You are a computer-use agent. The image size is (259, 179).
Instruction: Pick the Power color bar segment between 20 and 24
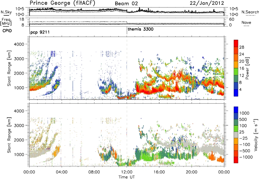coord(236,58)
